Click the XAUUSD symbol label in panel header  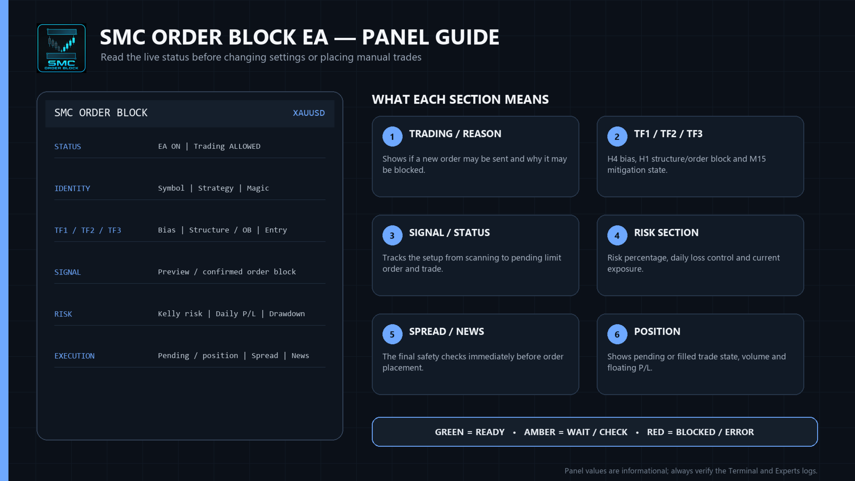[x=309, y=113]
